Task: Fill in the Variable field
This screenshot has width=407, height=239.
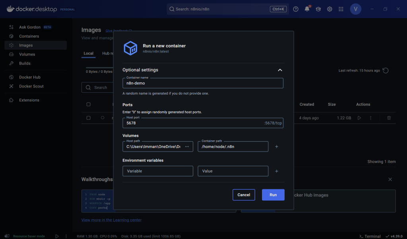Action: click(x=158, y=171)
